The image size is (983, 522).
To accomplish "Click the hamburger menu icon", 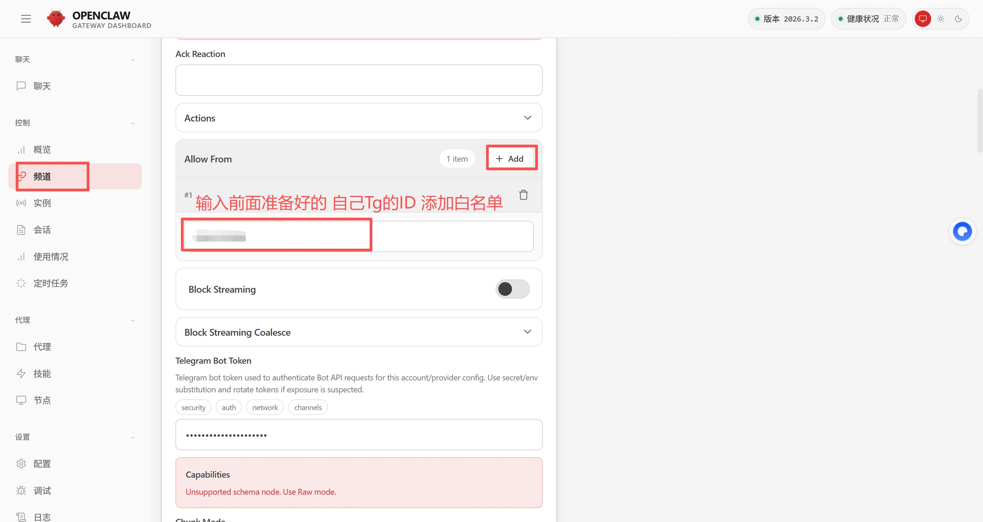I will pos(26,19).
